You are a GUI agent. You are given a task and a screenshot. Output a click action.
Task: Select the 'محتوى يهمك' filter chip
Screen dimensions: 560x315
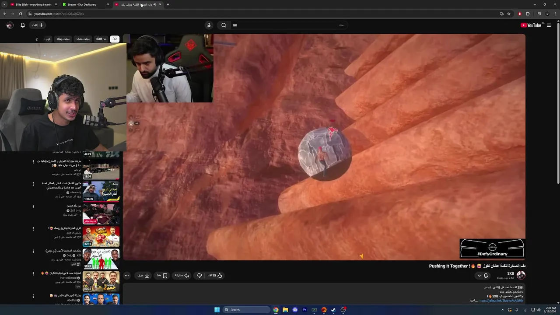pyautogui.click(x=63, y=39)
